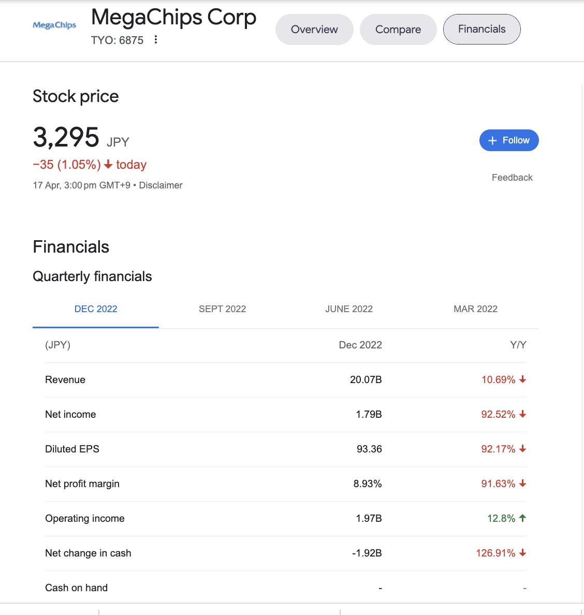Select the Financials pill button
The width and height of the screenshot is (584, 615).
(x=481, y=30)
